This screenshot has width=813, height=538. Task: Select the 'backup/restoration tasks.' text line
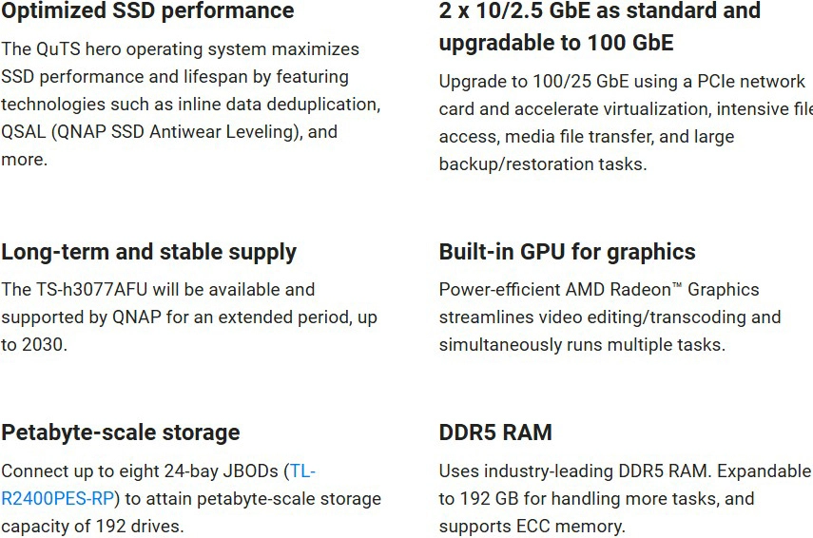click(543, 164)
